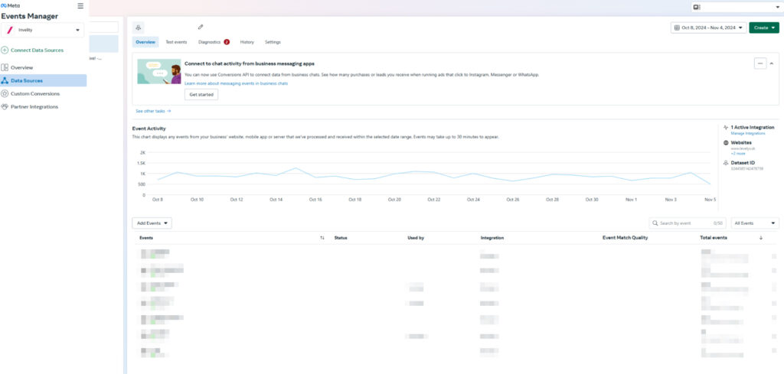Click the Events column sort arrows icon
The image size is (784, 374).
pos(322,238)
